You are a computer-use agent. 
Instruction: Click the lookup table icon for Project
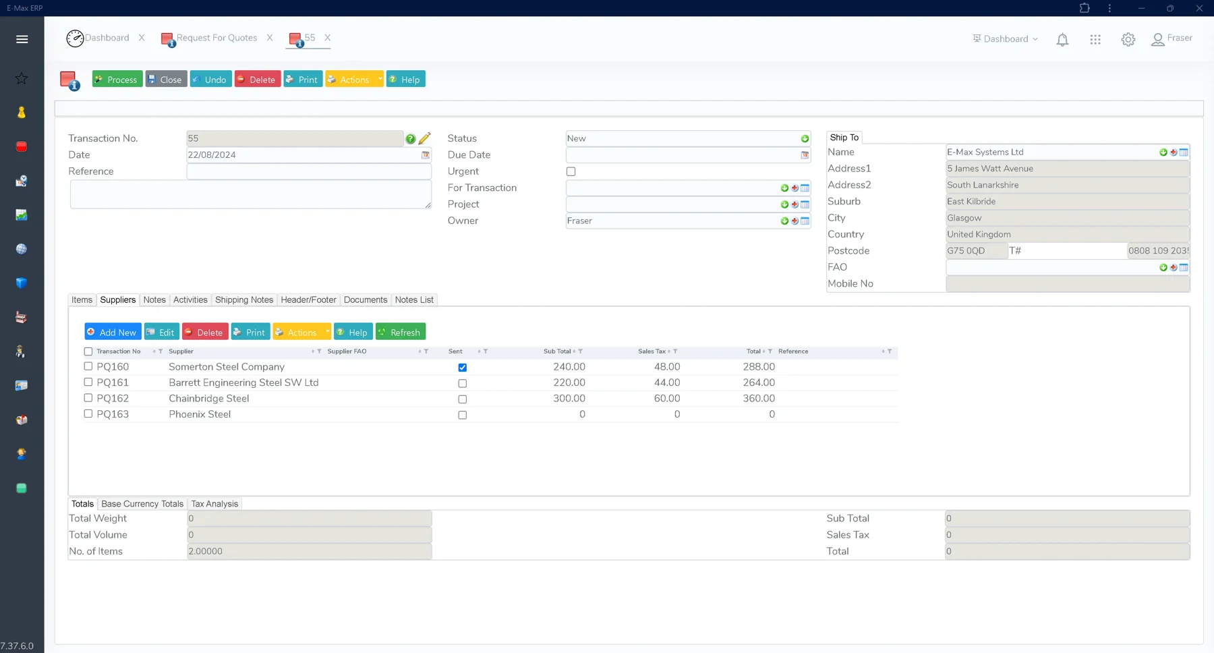(805, 204)
